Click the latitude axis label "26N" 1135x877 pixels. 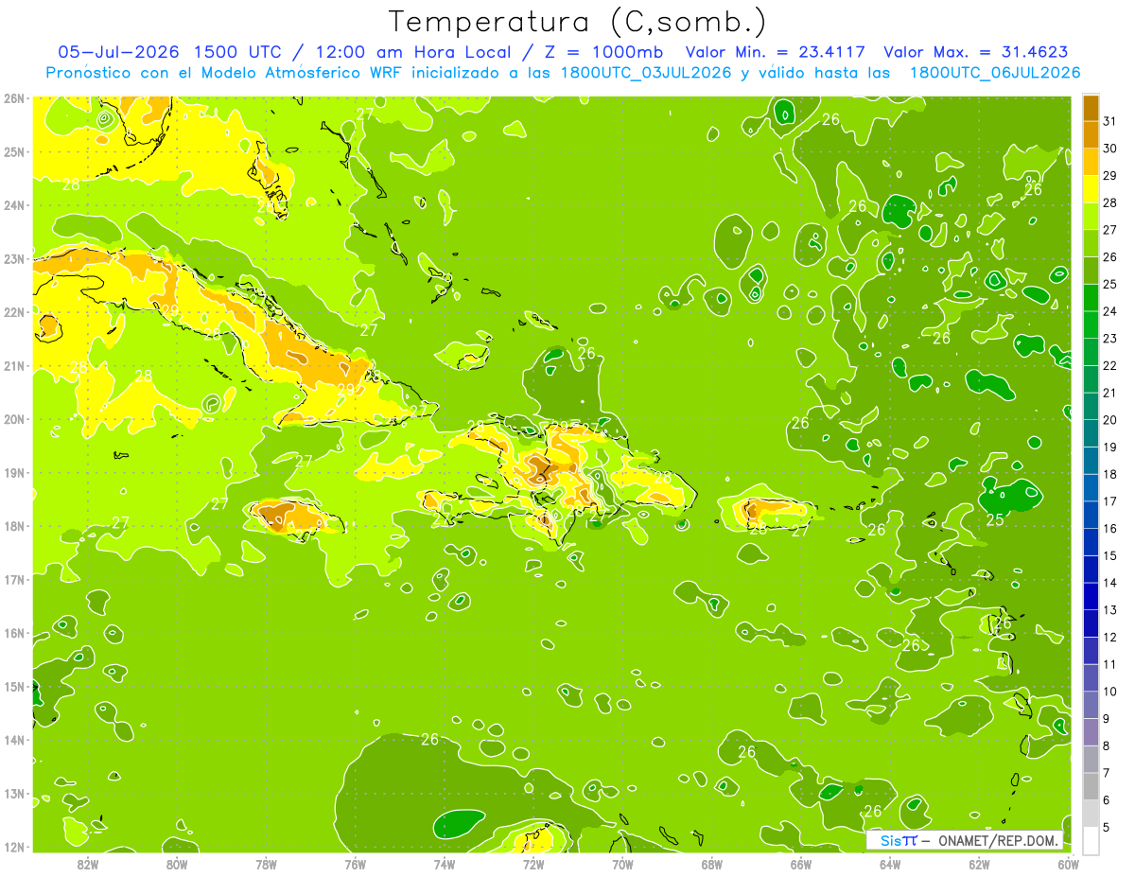click(x=14, y=98)
